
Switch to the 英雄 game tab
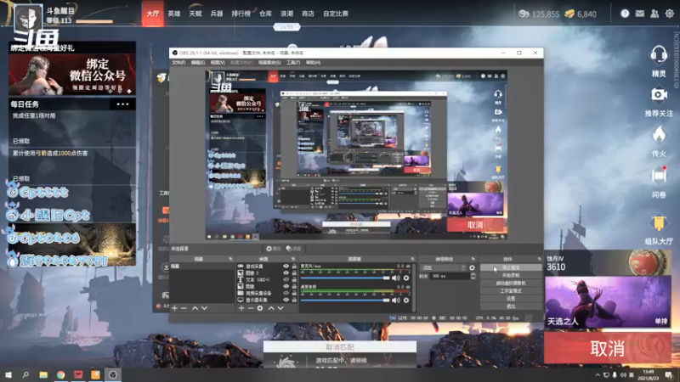coord(174,14)
